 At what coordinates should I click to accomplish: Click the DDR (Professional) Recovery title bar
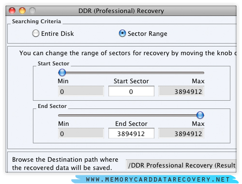pos(121,11)
